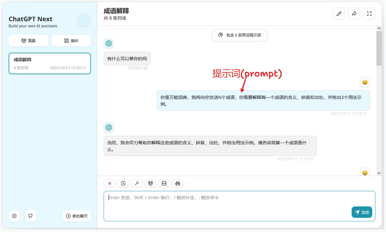Open the masks selector with the panda icon
Viewport: 386px width, 232px height.
click(x=150, y=183)
